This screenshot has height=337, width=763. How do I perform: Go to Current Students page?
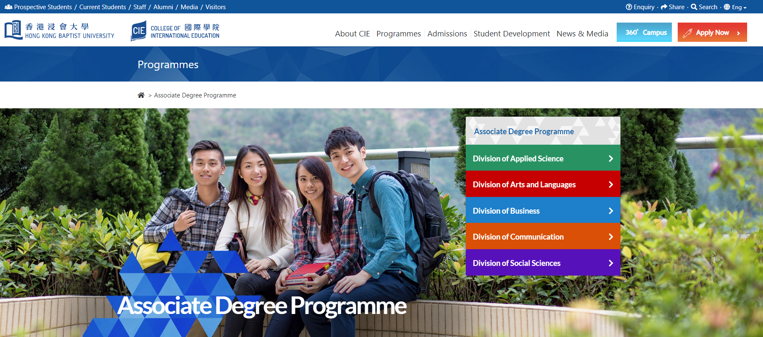click(x=102, y=7)
